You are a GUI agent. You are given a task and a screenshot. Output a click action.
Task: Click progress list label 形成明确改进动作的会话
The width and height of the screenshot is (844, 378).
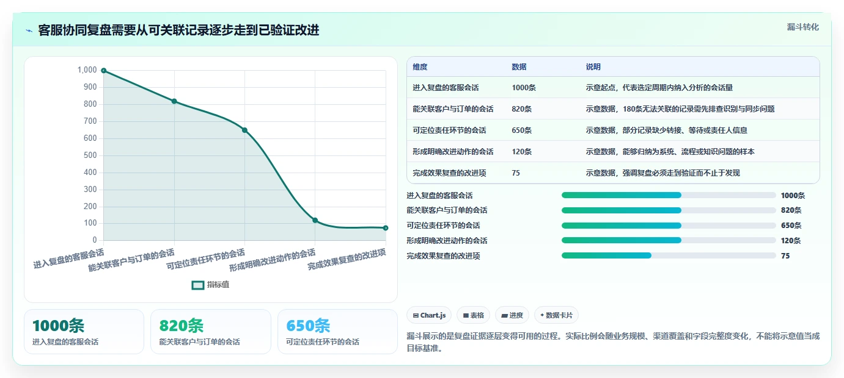447,241
